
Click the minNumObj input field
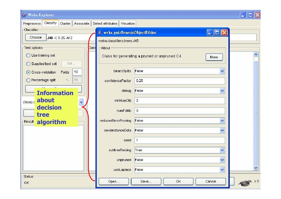[180, 101]
